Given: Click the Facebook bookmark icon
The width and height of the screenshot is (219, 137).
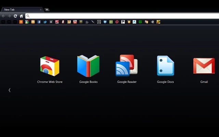Looking at the screenshot, I should (x=39, y=22).
